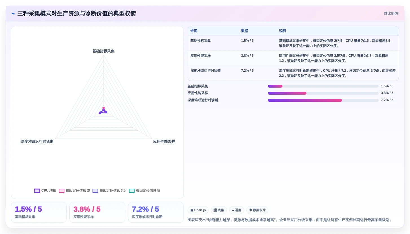The image size is (410, 234).
Task: Click 应用性能采样 label beside its progress bar
Action: 198,93
